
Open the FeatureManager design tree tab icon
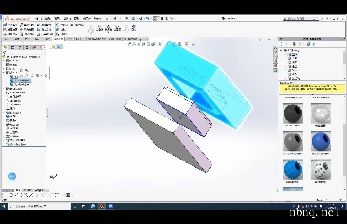click(5, 48)
